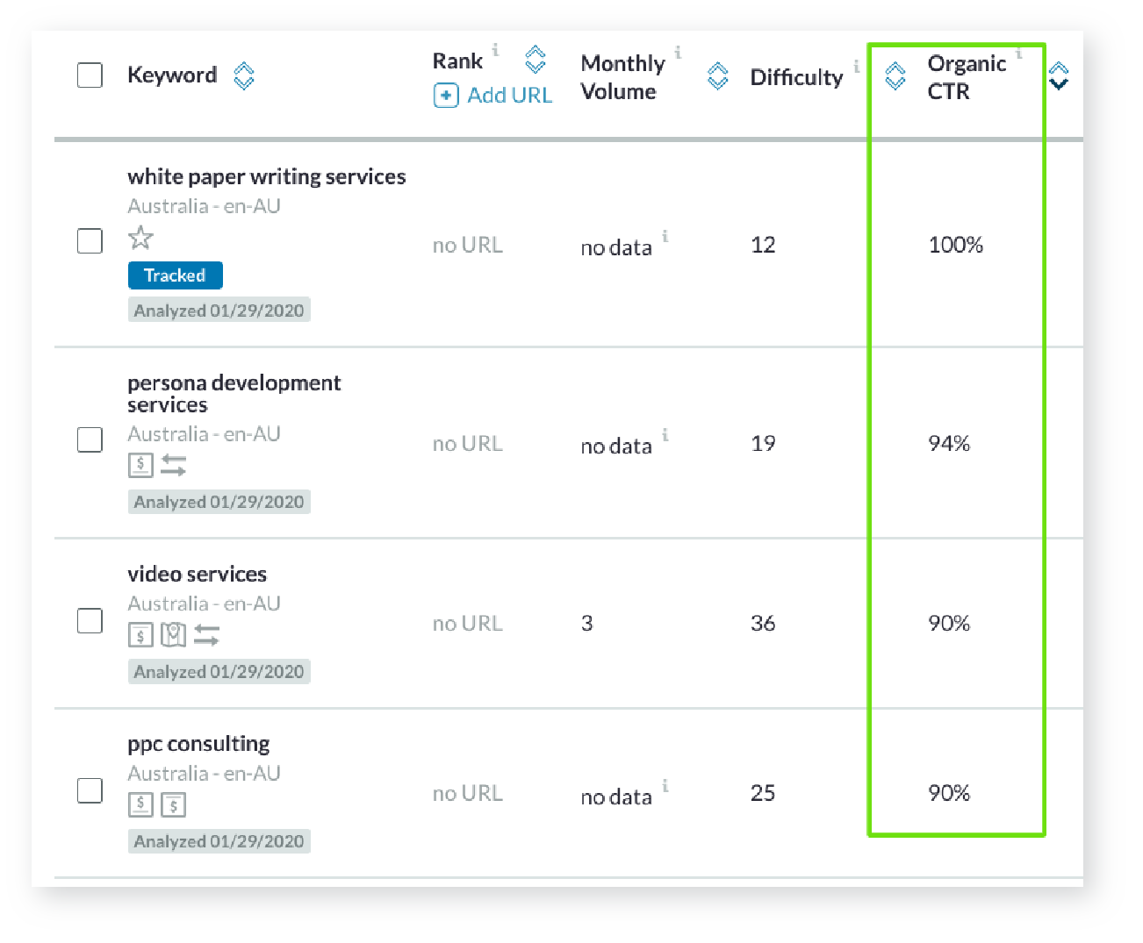The image size is (1143, 943).
Task: Click the arrows icon under persona development services
Action: pos(173,465)
